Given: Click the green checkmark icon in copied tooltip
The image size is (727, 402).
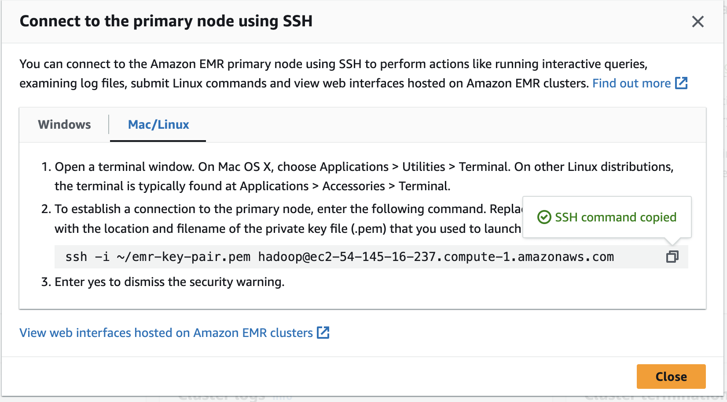Looking at the screenshot, I should (x=544, y=217).
